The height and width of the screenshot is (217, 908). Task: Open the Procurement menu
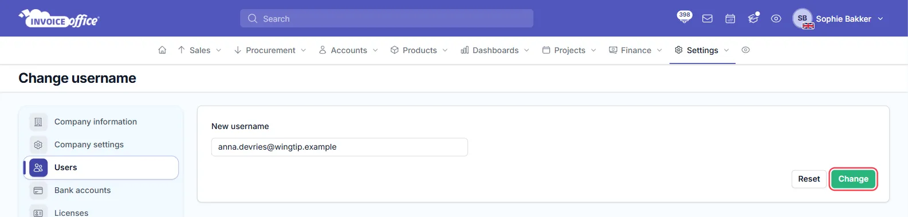click(270, 50)
